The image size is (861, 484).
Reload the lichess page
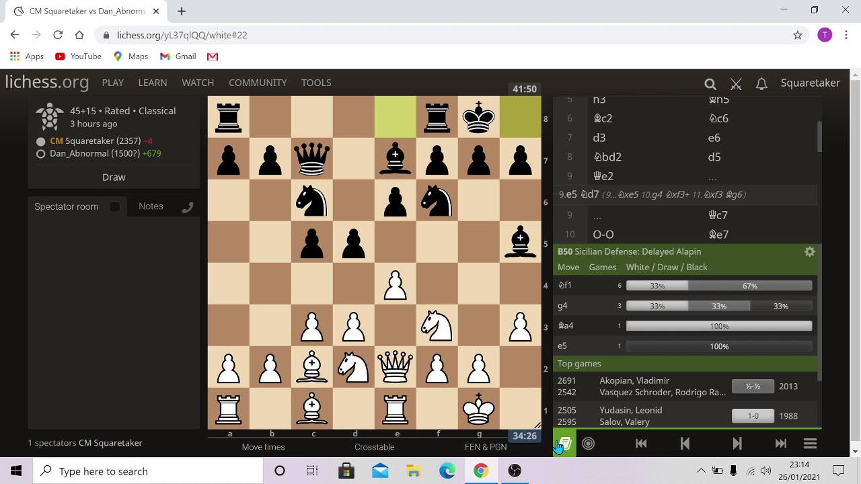(x=58, y=35)
